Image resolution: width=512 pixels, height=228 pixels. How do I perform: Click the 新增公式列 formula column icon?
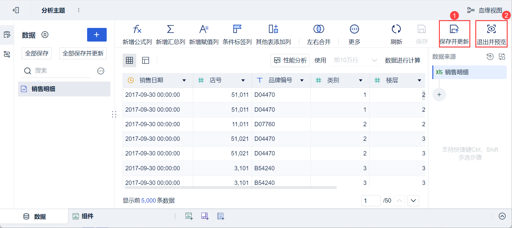(137, 29)
